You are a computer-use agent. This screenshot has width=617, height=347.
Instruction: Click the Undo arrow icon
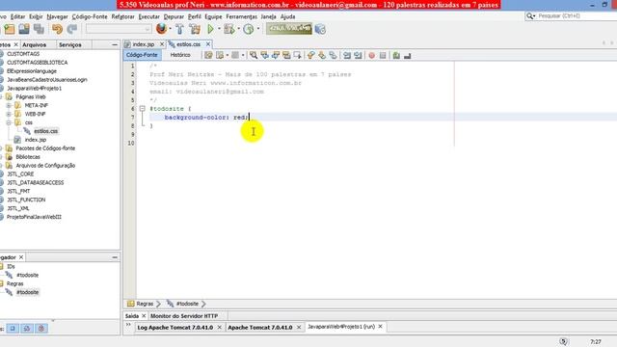point(58,29)
